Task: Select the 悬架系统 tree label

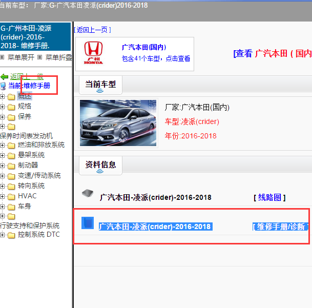Action: point(31,155)
